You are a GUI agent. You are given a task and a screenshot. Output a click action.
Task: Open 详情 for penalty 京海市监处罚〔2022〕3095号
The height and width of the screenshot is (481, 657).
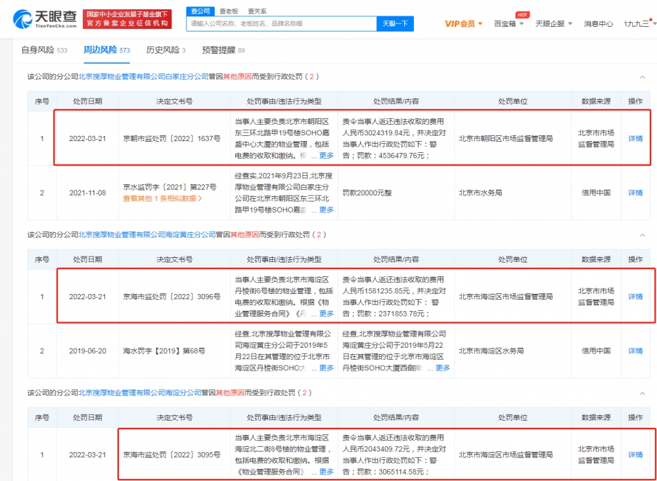point(635,455)
